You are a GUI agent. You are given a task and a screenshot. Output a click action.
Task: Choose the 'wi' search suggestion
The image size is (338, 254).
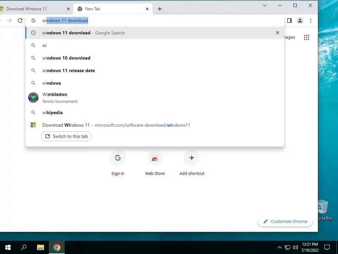click(155, 45)
